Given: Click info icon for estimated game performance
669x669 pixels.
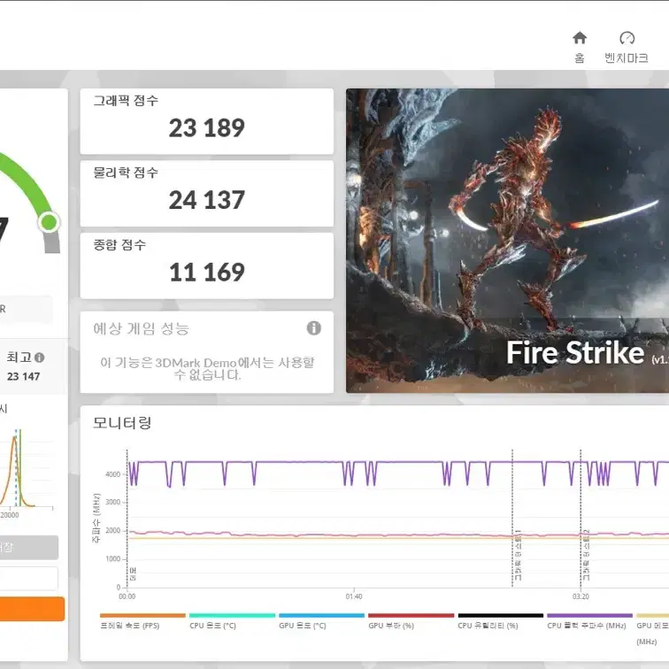Looking at the screenshot, I should (313, 328).
